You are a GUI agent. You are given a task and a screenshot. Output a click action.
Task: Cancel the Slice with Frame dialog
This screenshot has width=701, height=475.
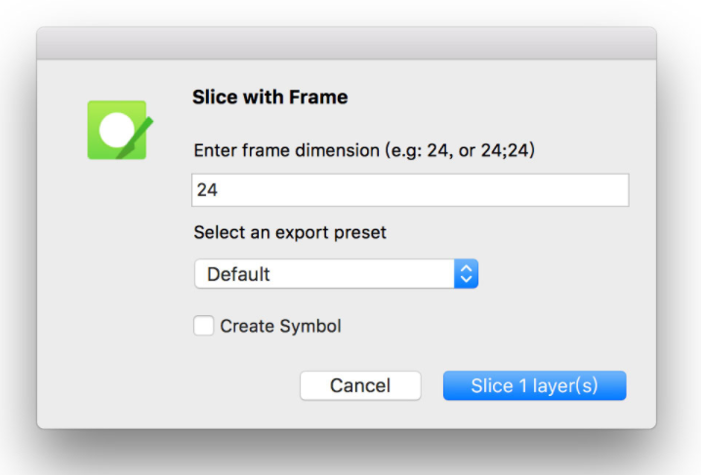360,385
